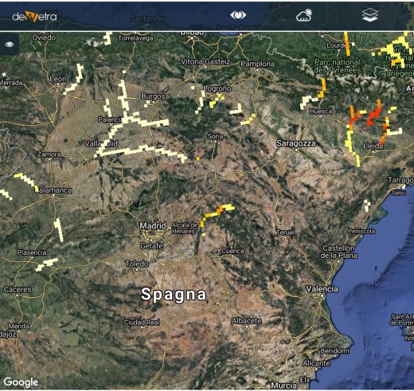Image resolution: width=414 pixels, height=391 pixels.
Task: Click the Spagna country label
Action: (173, 295)
